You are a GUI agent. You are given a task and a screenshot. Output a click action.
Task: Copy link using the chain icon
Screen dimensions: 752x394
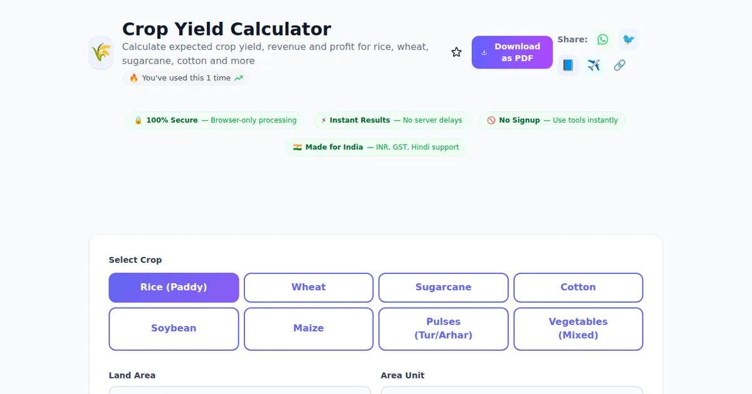[619, 65]
